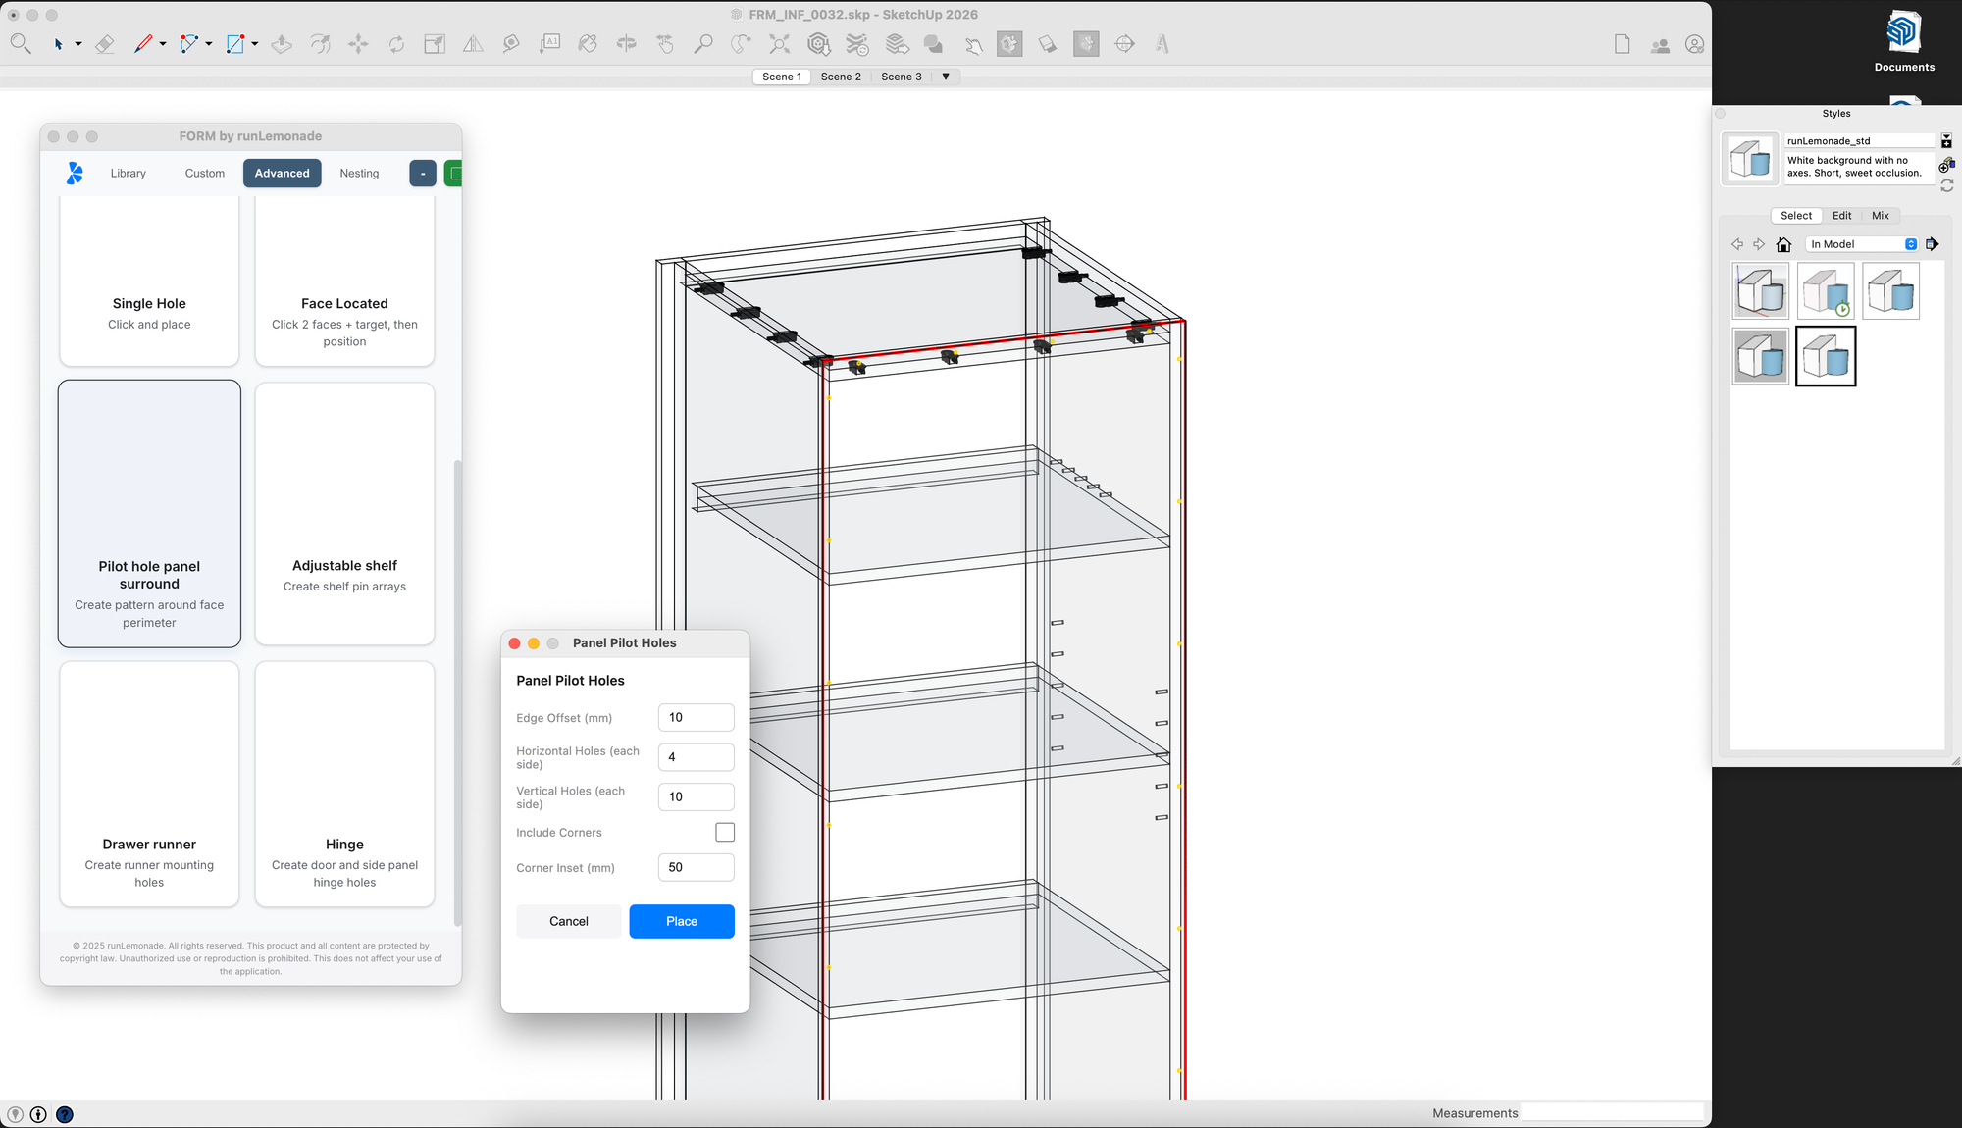Switch to the Nesting tab
Viewport: 1962px width, 1128px height.
click(x=359, y=173)
